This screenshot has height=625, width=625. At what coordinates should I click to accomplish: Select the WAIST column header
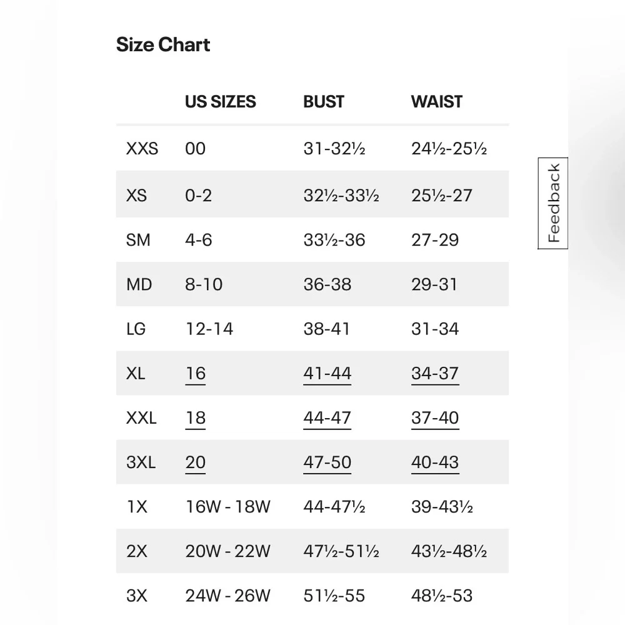pos(436,101)
